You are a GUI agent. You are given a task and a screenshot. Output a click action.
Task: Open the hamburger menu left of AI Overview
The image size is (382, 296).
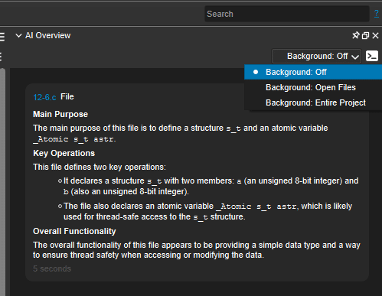click(x=2, y=36)
